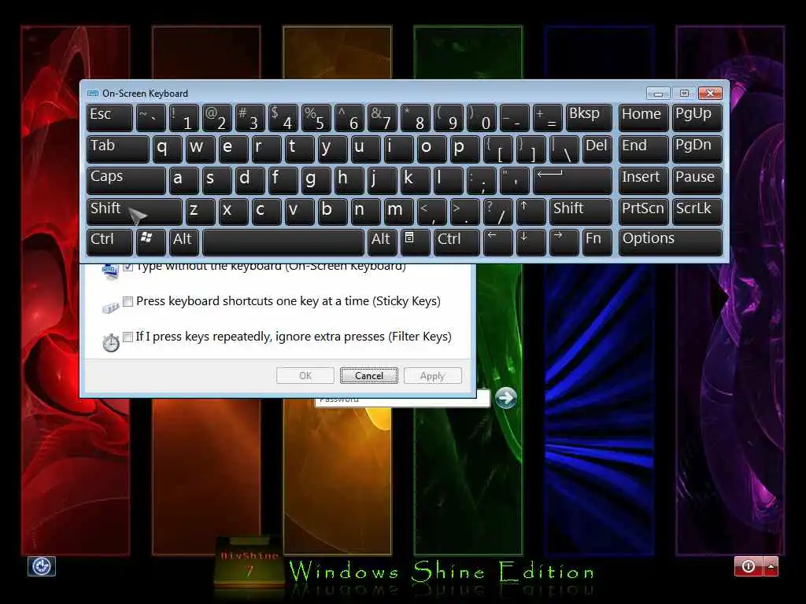Toggle the Fn key

(x=597, y=241)
